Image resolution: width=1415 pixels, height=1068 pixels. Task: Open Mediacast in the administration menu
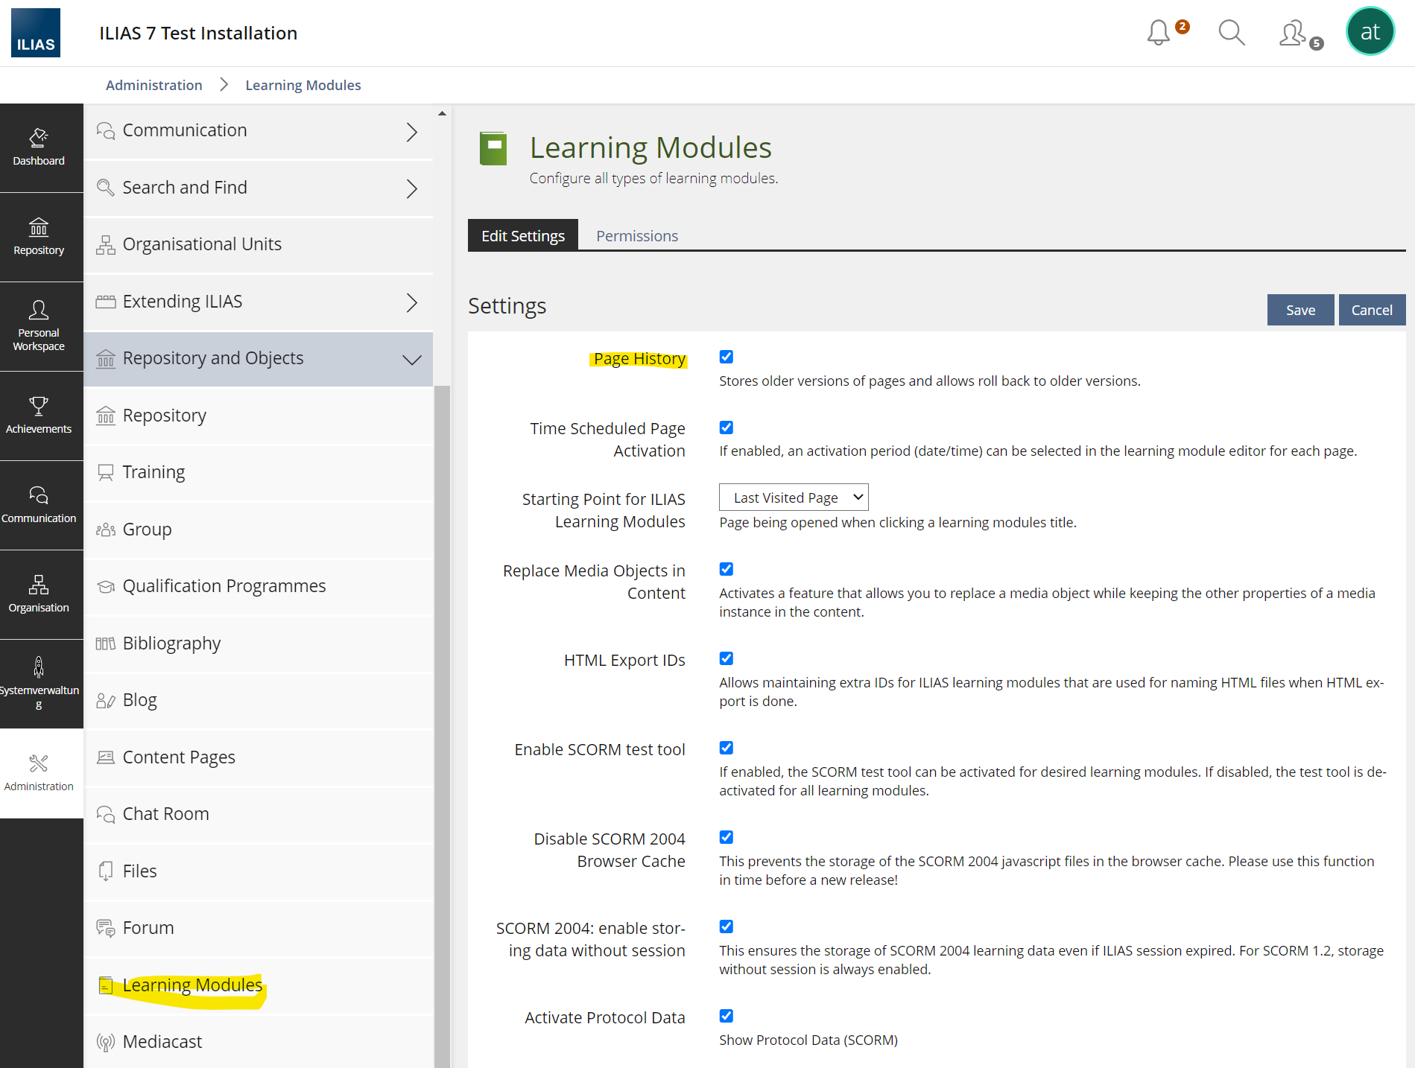click(162, 1042)
